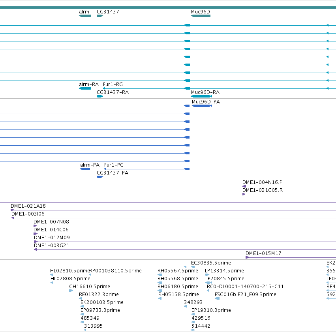Select the CG31437-PA protein feature
Viewport: 336px width, 332px height.
(x=100, y=177)
